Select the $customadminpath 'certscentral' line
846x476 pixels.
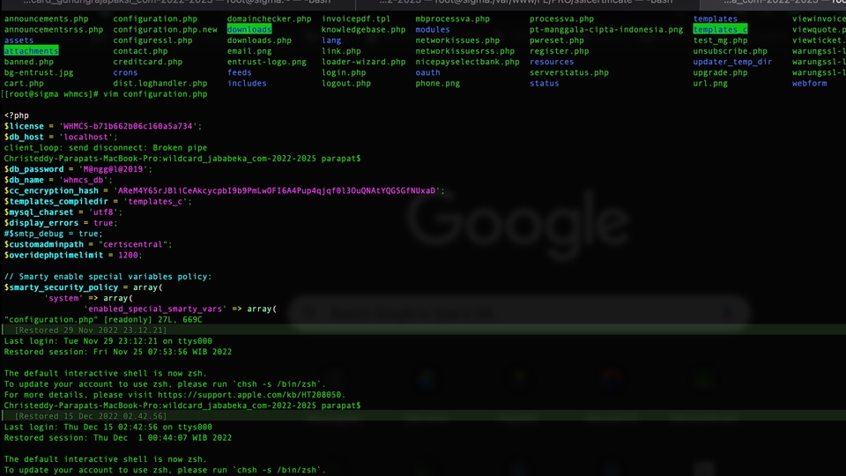[x=88, y=244]
